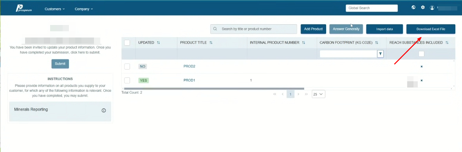Check the PROD2 row checkbox
The image size is (462, 152).
tap(127, 66)
